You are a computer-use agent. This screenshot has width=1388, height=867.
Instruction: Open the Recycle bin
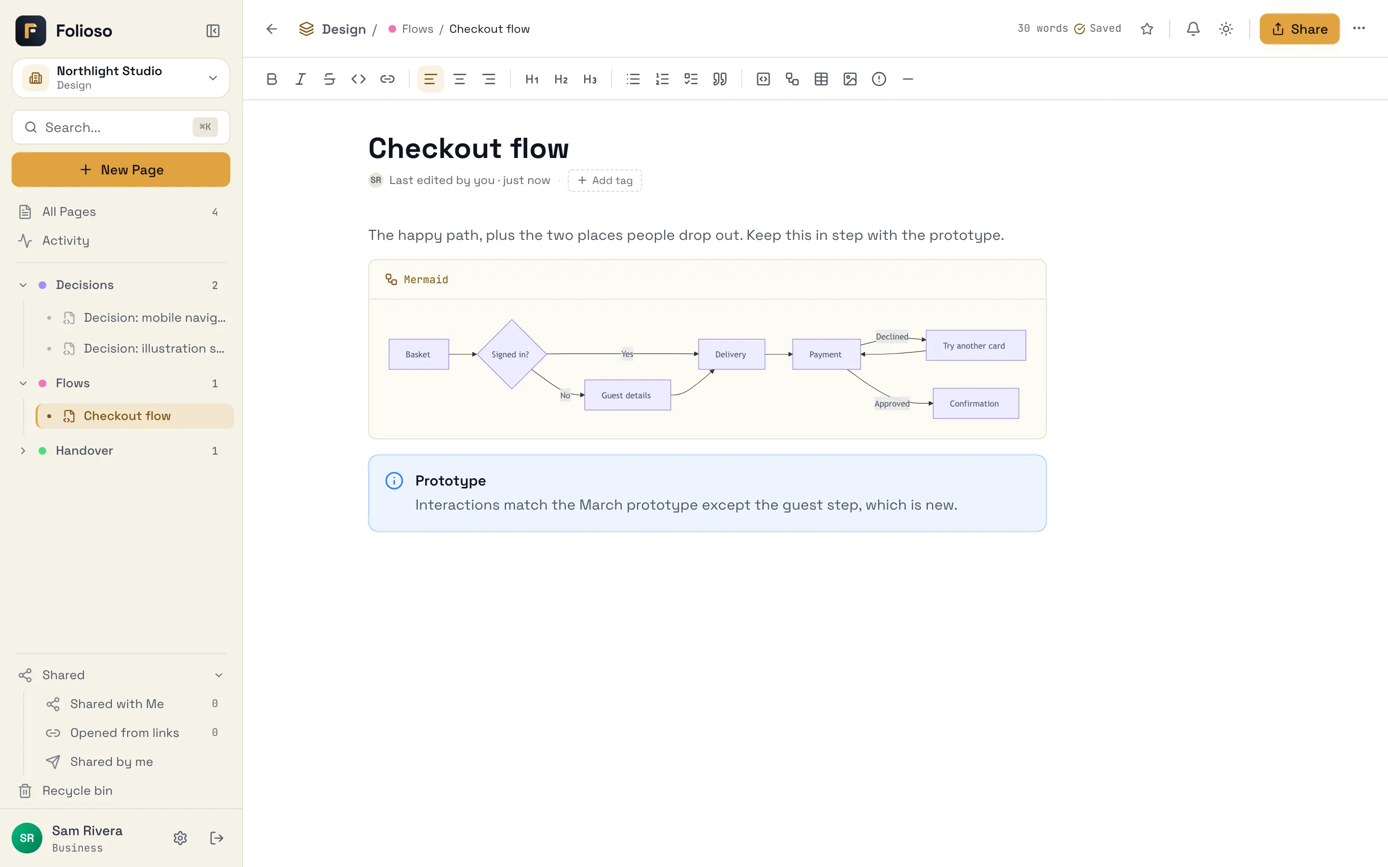point(121,791)
